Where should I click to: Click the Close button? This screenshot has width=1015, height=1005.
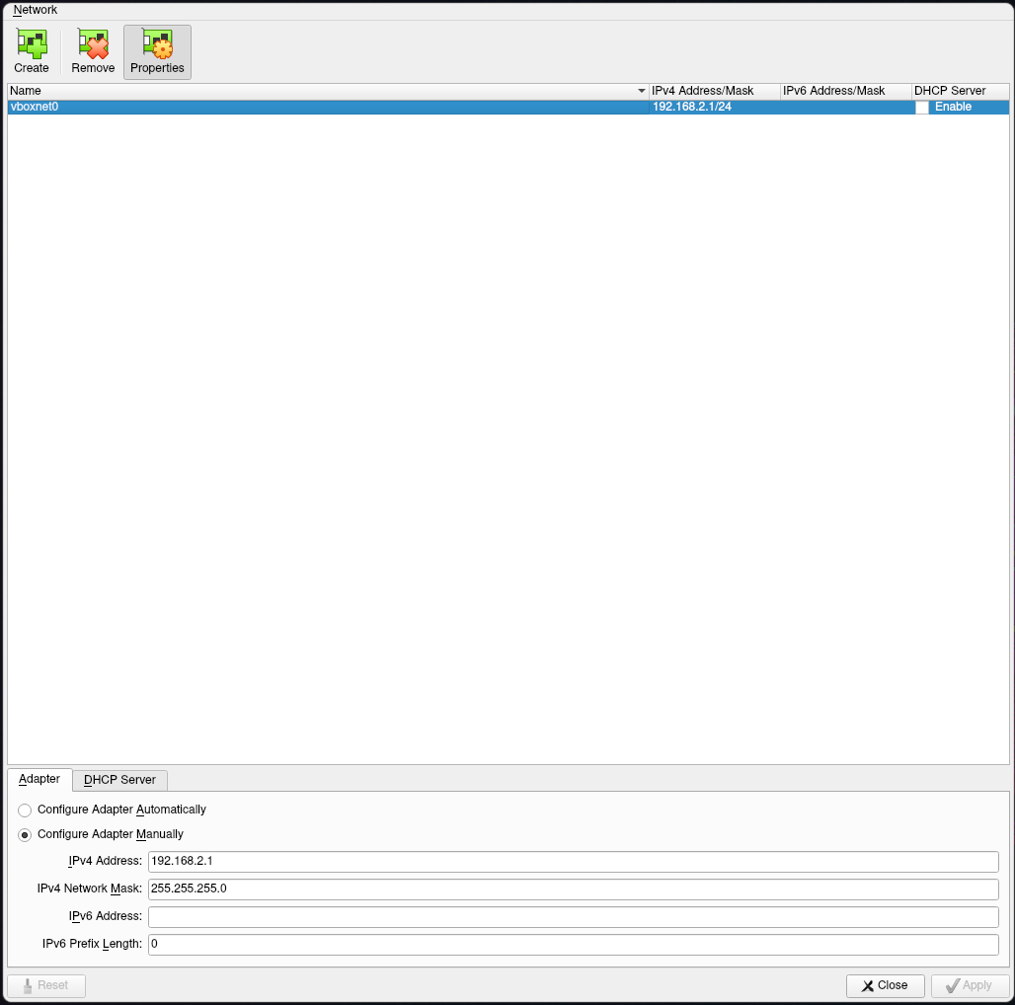pos(885,985)
